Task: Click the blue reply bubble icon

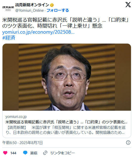Action: click(x=25, y=153)
